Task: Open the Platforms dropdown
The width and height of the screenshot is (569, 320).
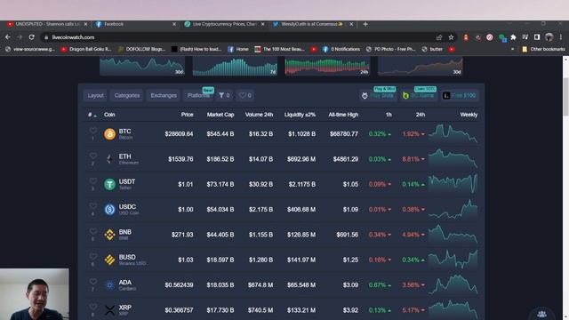Action: click(198, 95)
